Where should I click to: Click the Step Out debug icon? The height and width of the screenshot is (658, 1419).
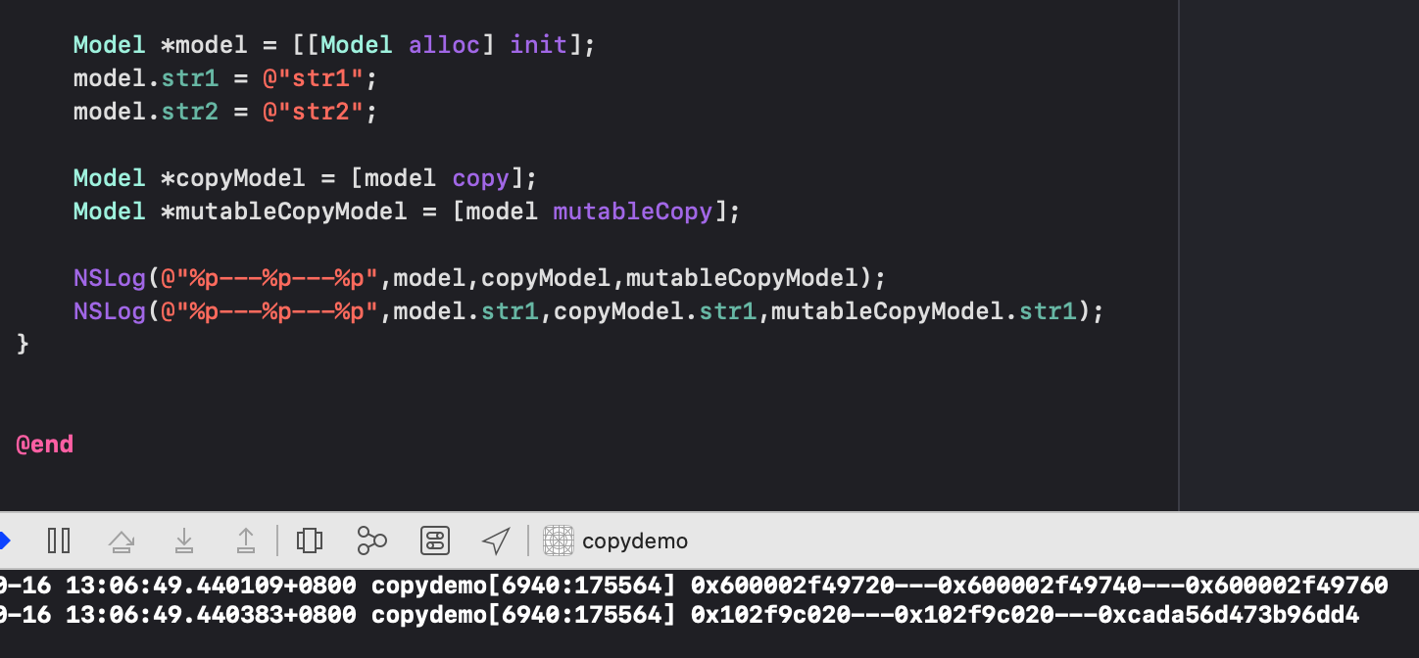click(246, 540)
